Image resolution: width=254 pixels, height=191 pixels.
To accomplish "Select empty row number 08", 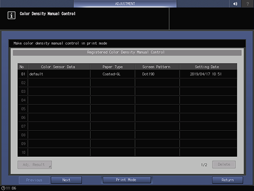I will (127, 135).
